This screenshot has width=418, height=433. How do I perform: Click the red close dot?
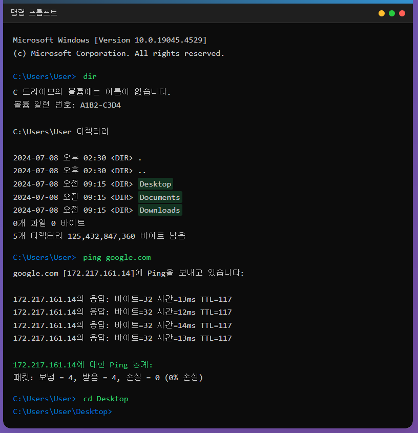402,13
